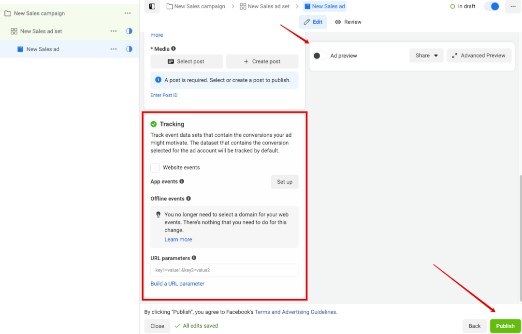Click the Media info icon

coord(174,49)
